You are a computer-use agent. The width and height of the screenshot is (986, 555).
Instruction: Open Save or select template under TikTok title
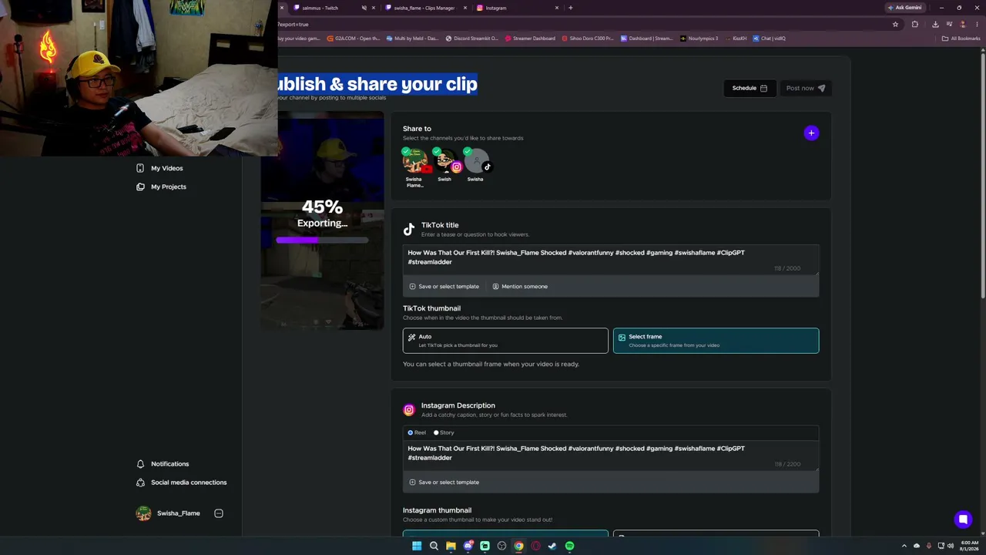pyautogui.click(x=444, y=287)
